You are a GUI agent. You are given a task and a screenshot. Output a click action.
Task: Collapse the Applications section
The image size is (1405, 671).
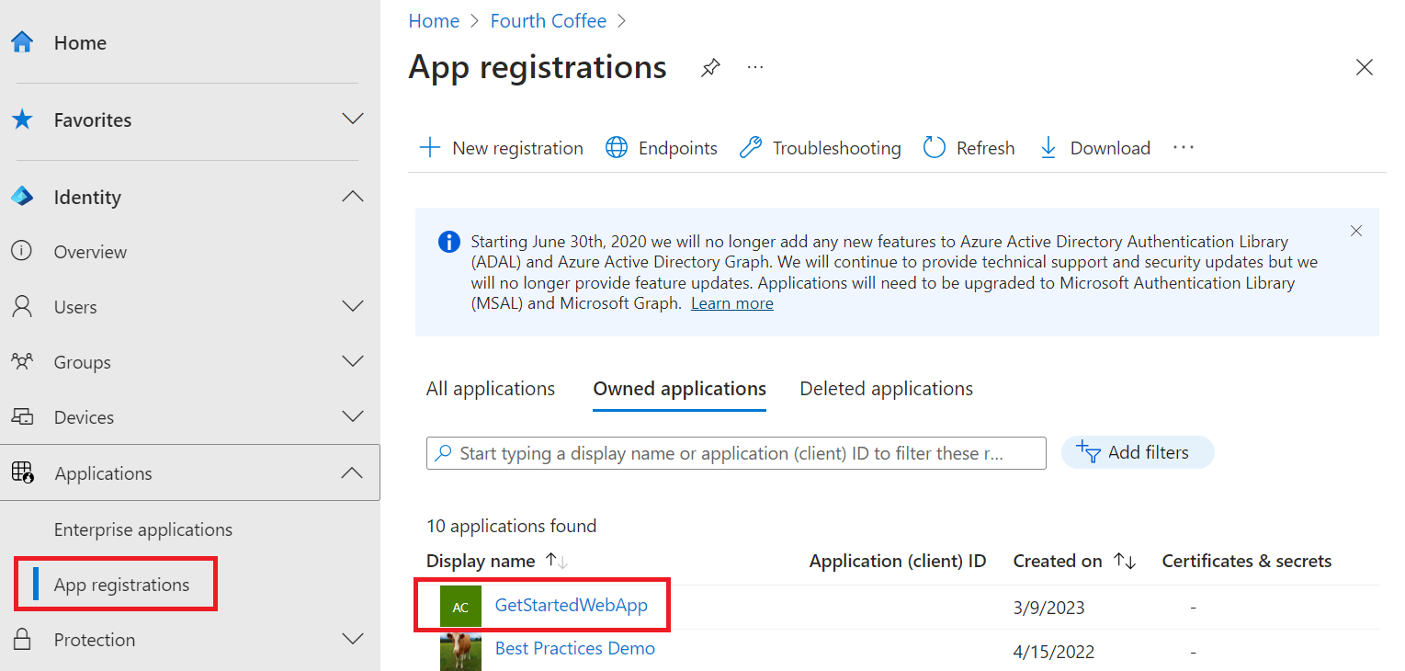pos(353,472)
